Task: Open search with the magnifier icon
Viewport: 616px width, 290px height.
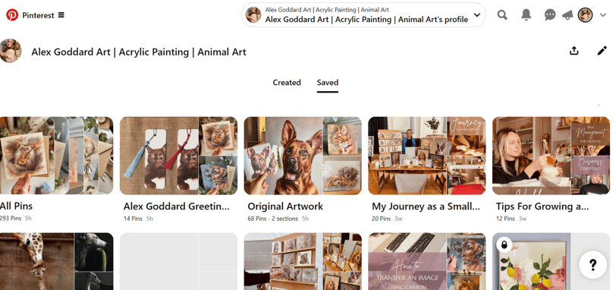Action: 502,15
